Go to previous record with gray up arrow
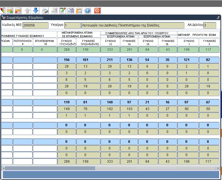 (27, 10)
